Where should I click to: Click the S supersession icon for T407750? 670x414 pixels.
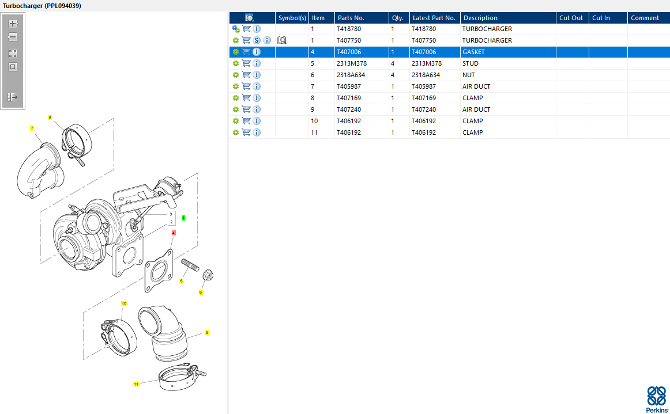[257, 40]
